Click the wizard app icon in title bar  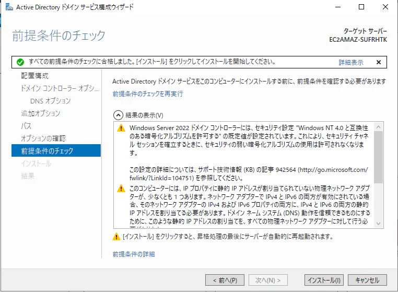[x=9, y=7]
